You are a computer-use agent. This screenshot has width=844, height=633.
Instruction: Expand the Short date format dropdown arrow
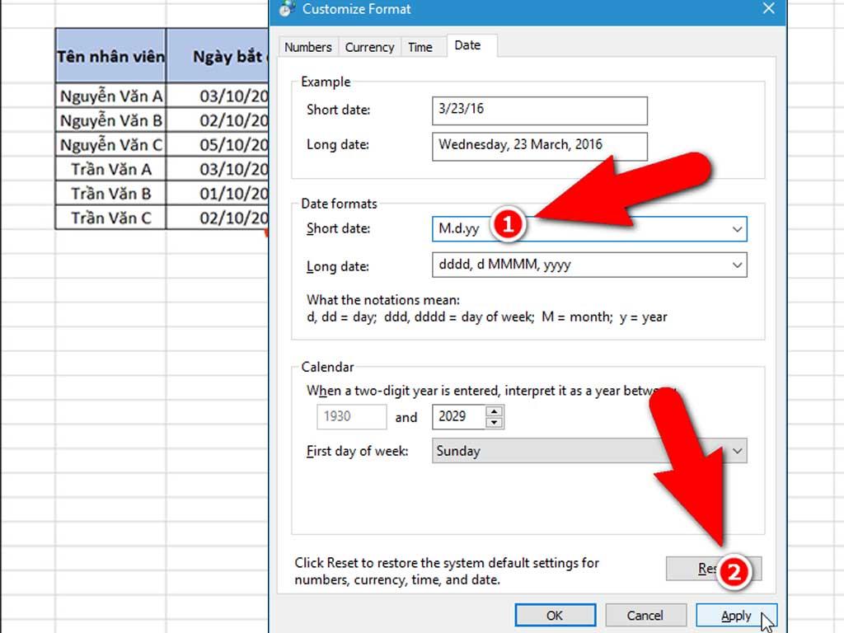(x=737, y=229)
